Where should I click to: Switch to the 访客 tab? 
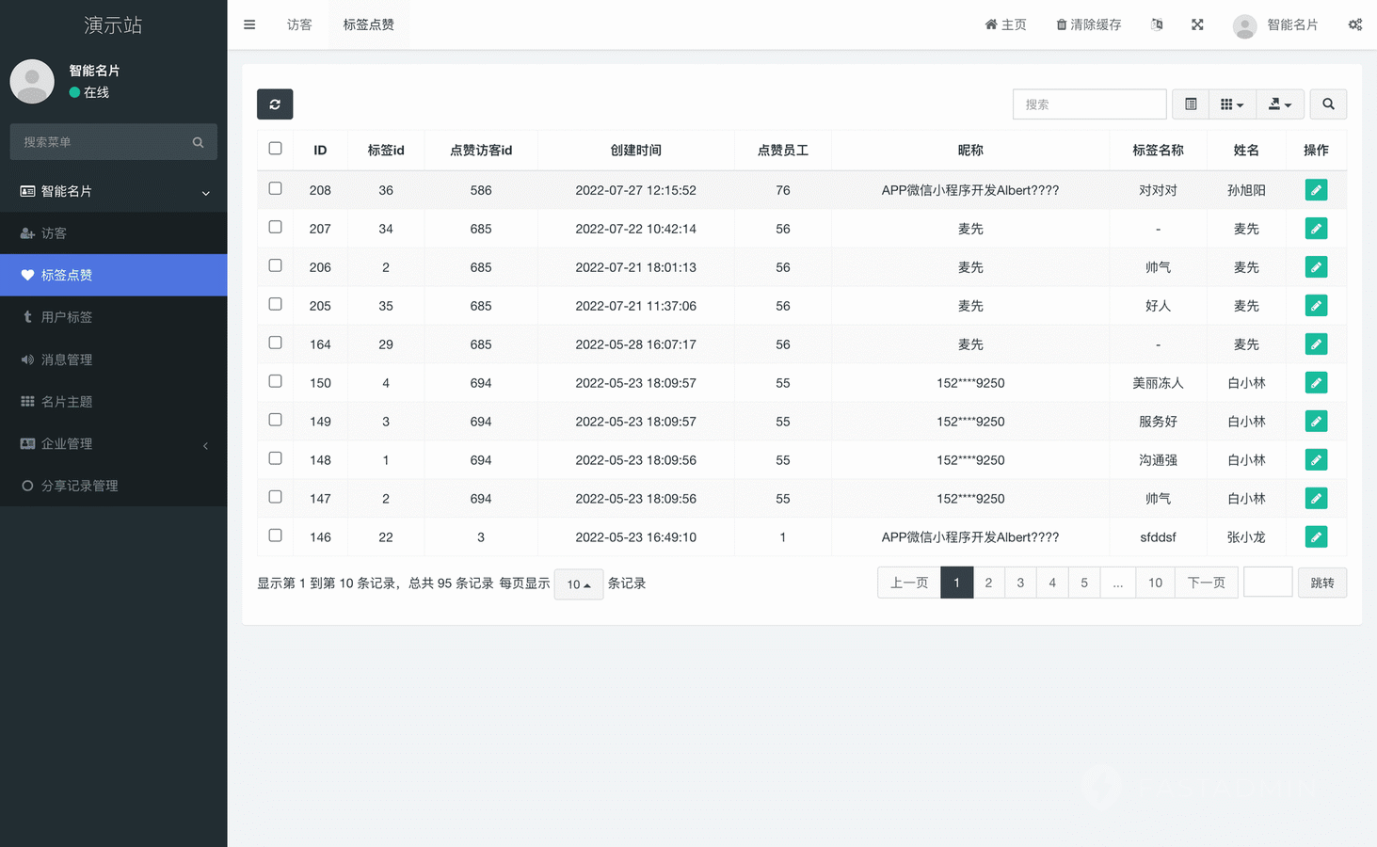click(299, 24)
